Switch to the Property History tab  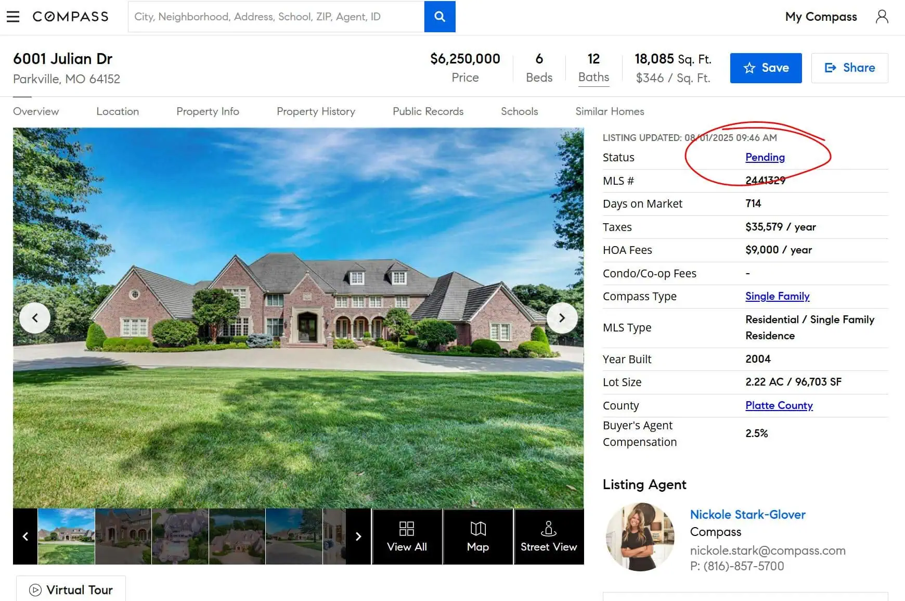coord(316,111)
